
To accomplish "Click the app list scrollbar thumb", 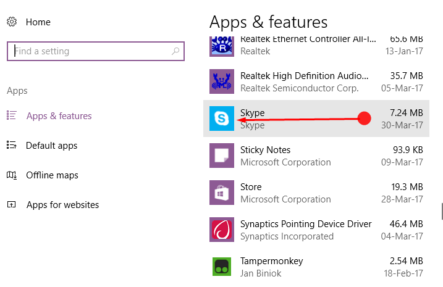I will 442,211.
